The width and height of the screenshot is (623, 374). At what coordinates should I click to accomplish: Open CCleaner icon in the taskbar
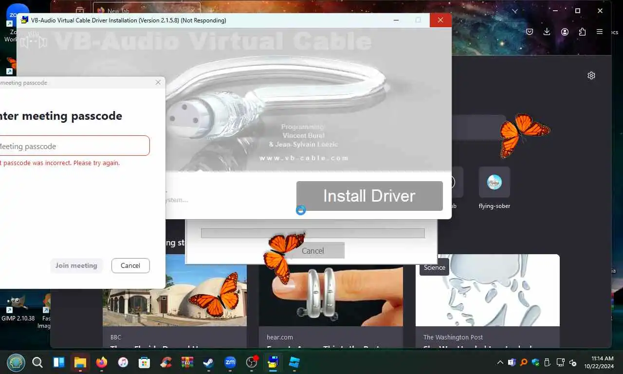[166, 362]
